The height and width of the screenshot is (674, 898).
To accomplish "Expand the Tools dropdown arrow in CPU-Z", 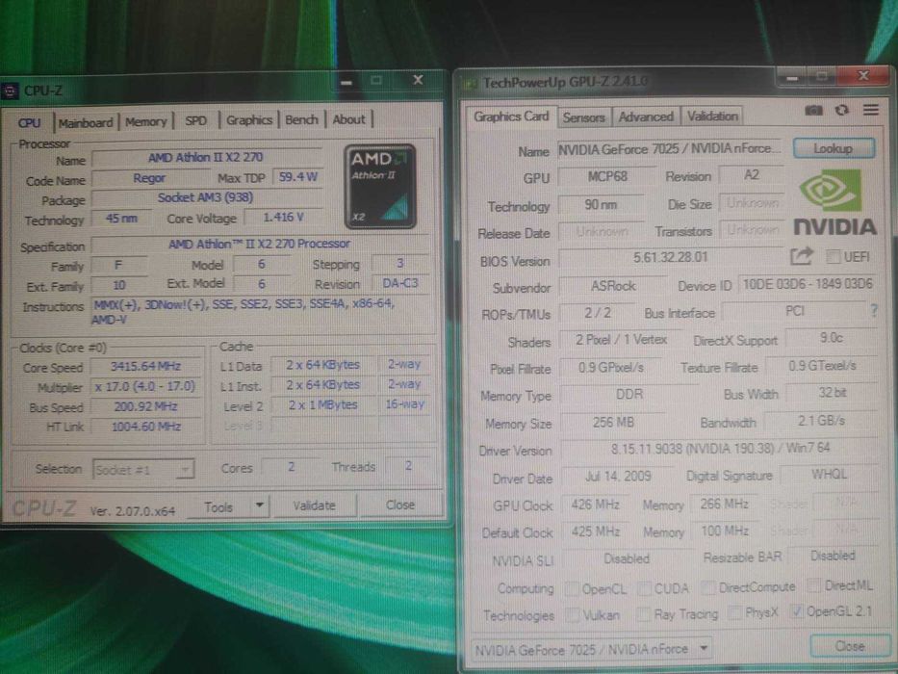I will coord(260,505).
